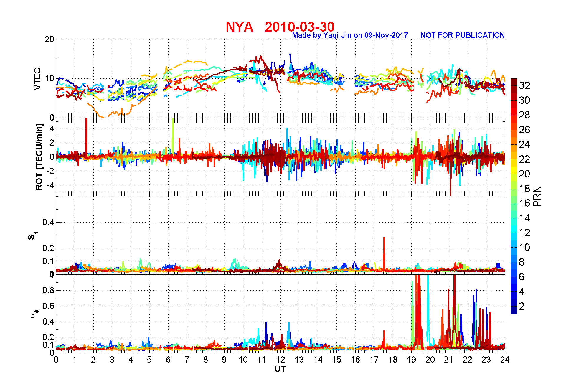Click the plot title 'NYA 2010-03-30'
561x392 pixels.
pos(280,27)
